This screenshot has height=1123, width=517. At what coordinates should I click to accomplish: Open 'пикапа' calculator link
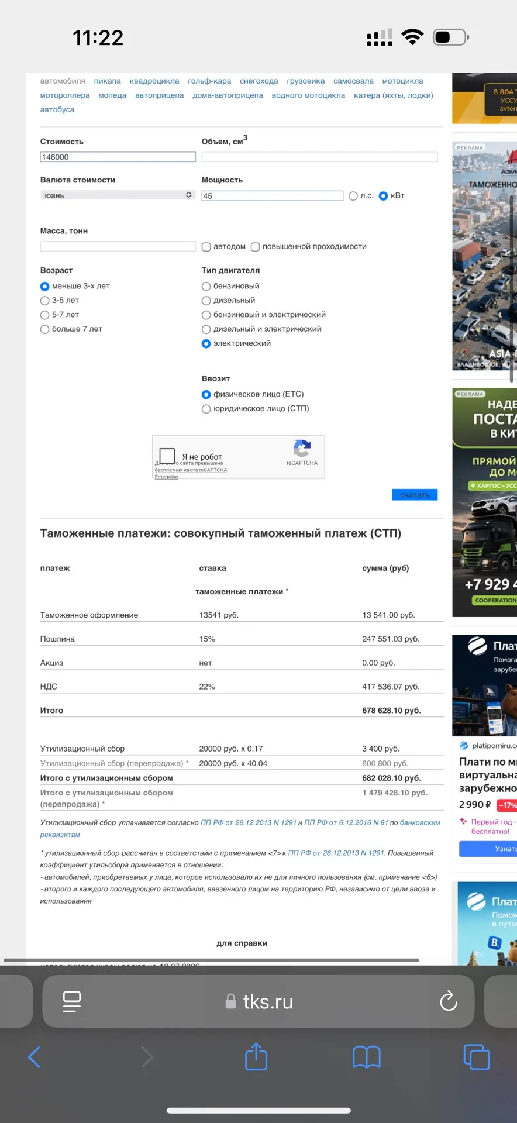108,81
